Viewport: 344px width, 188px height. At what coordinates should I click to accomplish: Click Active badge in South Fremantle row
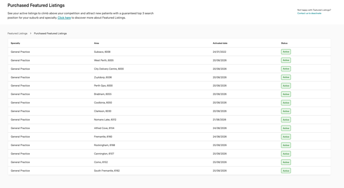click(286, 171)
